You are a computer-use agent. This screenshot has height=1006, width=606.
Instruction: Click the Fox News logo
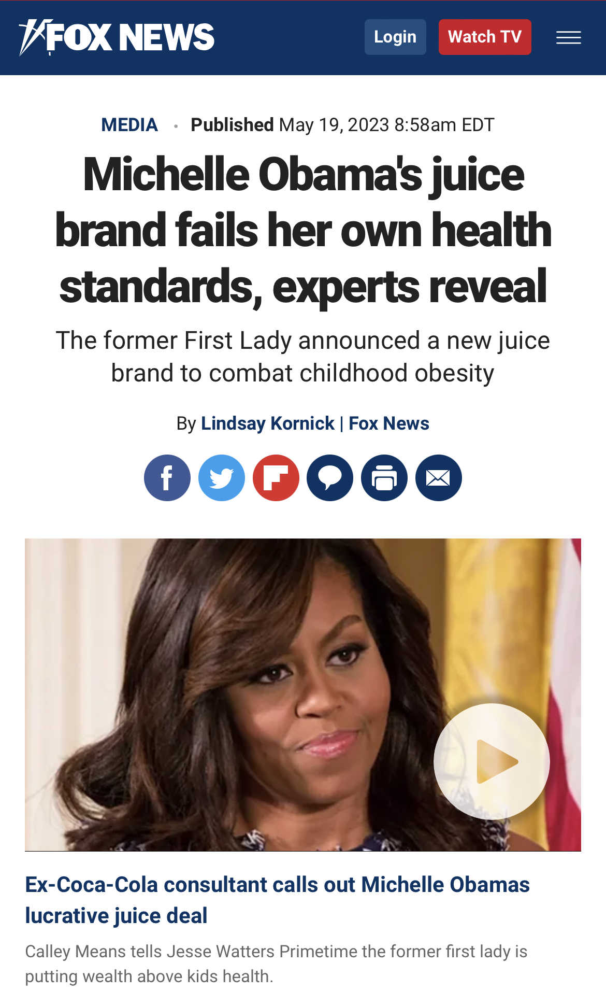click(117, 37)
